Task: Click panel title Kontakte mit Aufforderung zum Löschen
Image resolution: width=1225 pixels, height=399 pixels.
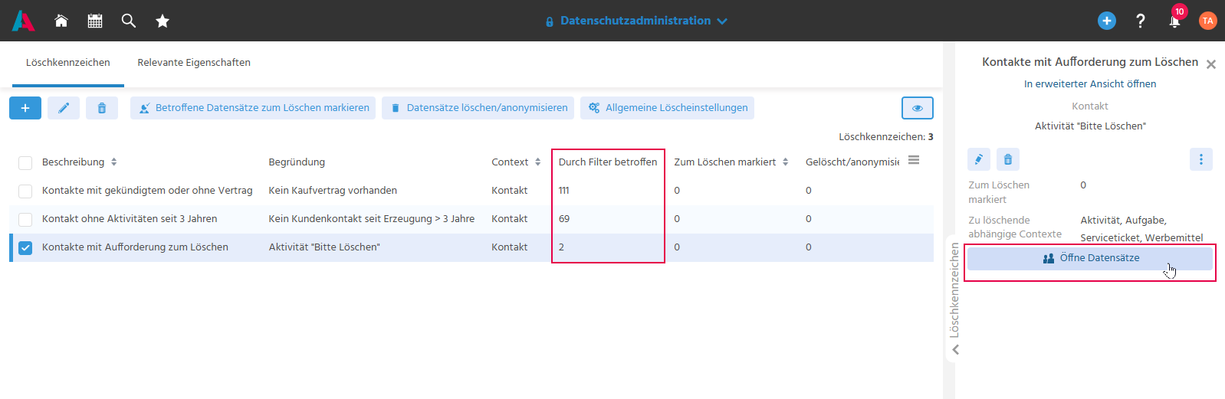Action: tap(1090, 62)
